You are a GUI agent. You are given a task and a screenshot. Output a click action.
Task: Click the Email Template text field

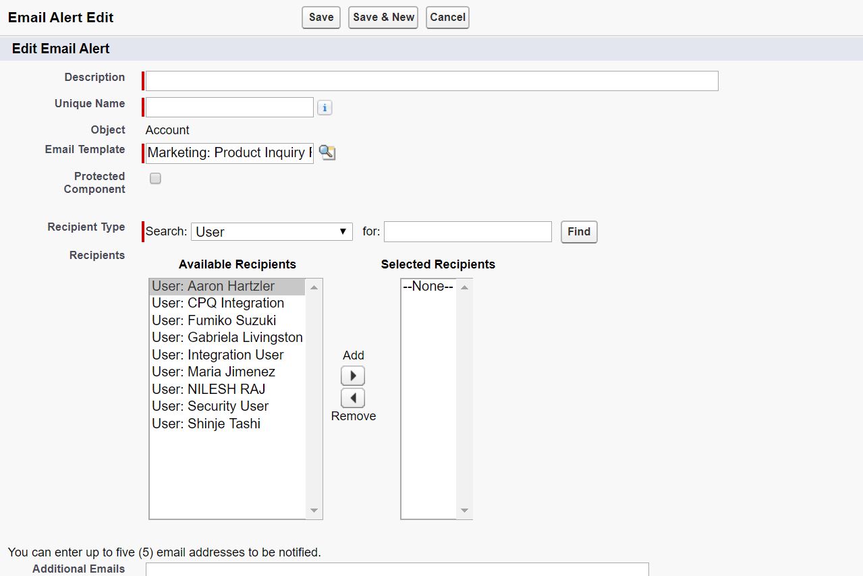(x=229, y=153)
